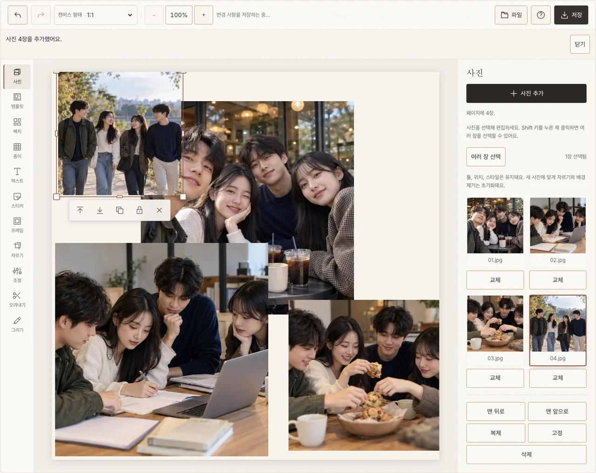The width and height of the screenshot is (596, 473).
Task: Dismiss notification with 닫기 button
Action: [580, 44]
